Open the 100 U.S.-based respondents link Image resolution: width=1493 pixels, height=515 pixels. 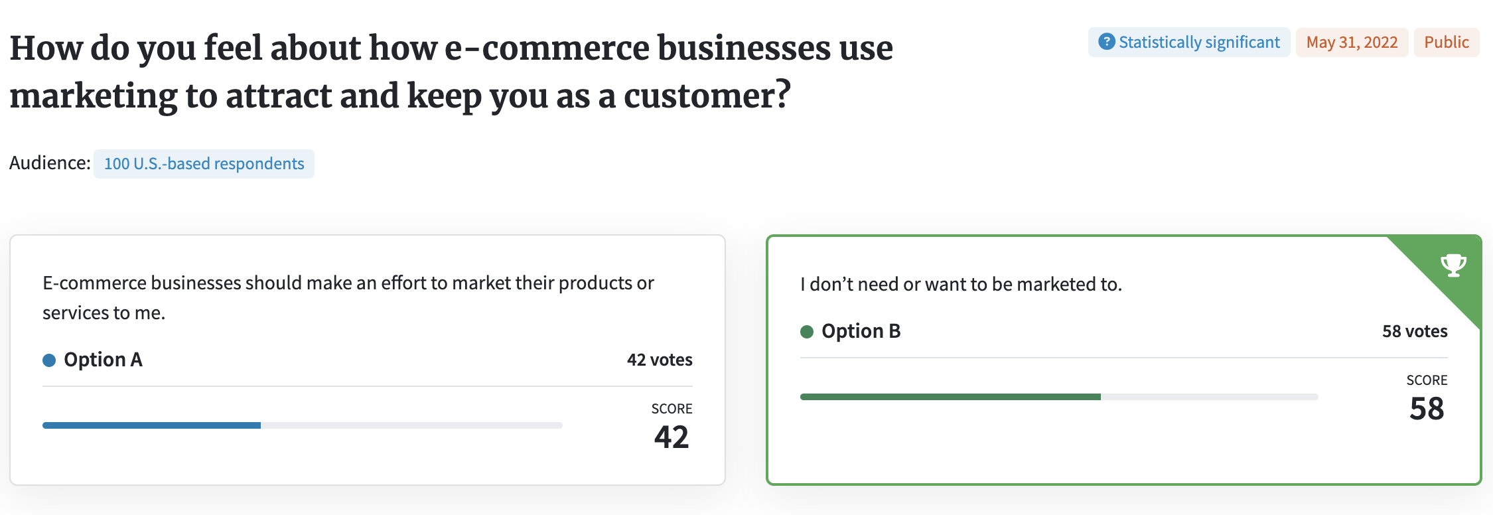tap(204, 164)
